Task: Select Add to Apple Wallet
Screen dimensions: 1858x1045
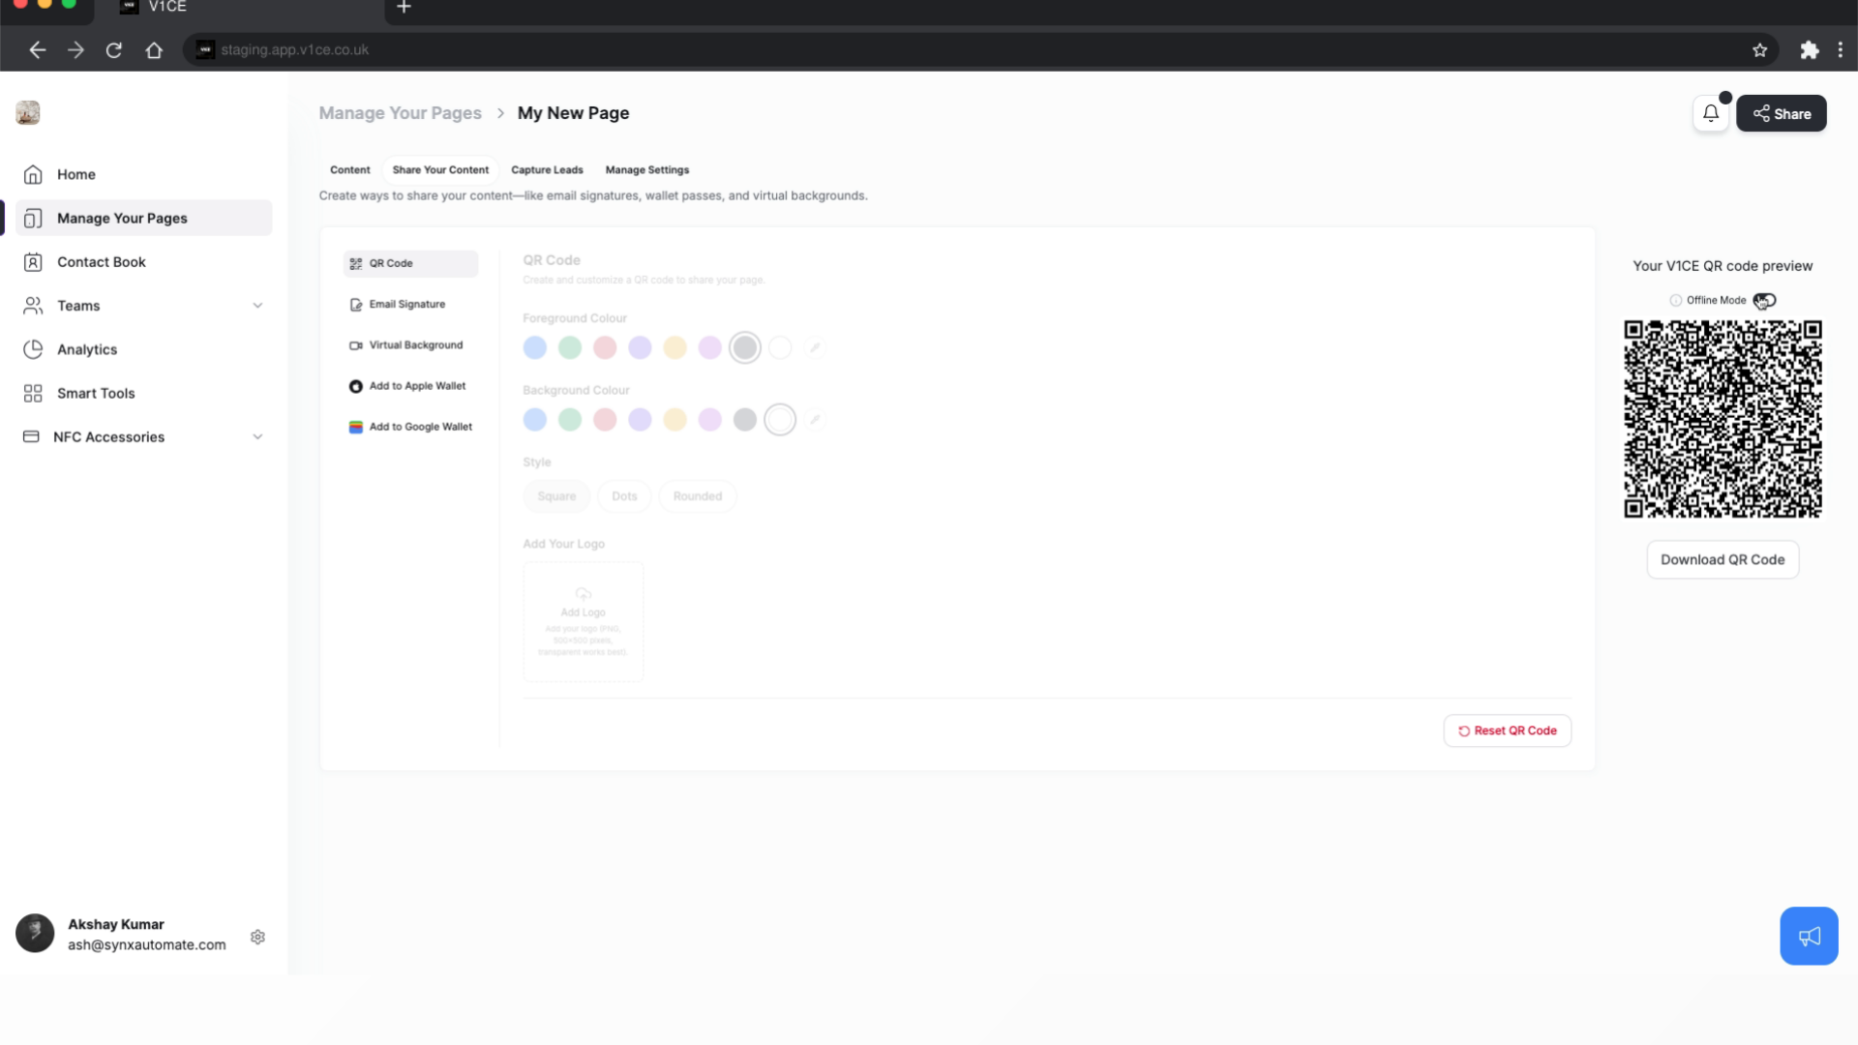Action: click(x=410, y=386)
